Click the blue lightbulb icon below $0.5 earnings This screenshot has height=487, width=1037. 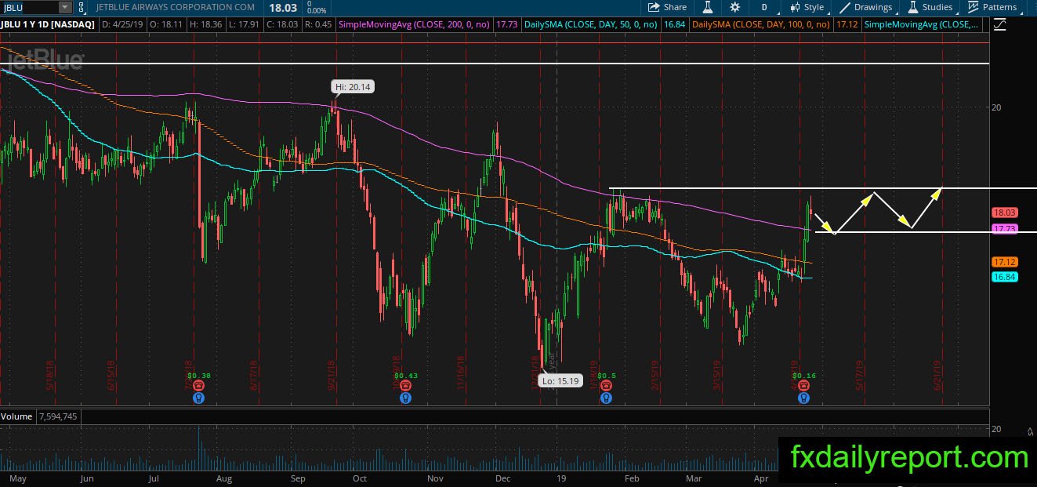click(606, 398)
